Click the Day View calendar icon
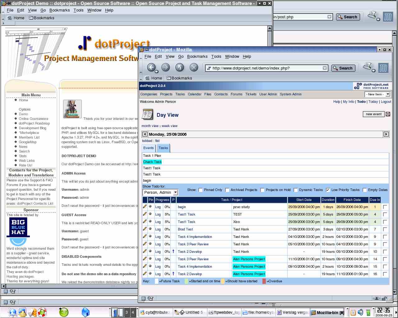This screenshot has width=398, height=318. coord(147,115)
